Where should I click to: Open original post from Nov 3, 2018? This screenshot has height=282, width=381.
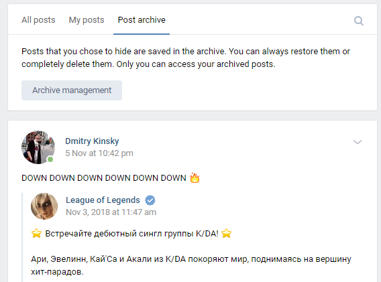(x=111, y=212)
